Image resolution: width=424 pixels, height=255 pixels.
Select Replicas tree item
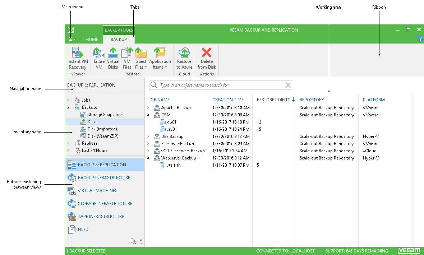click(x=89, y=143)
